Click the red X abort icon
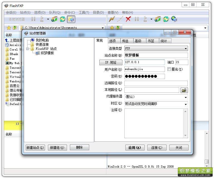This screenshot has height=178, width=214. click(x=128, y=19)
